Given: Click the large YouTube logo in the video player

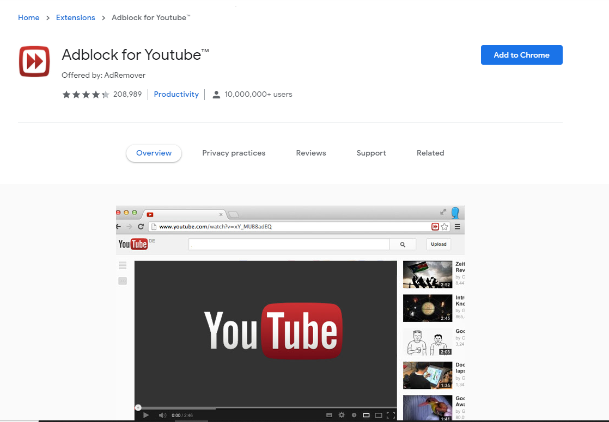Looking at the screenshot, I should [x=273, y=331].
